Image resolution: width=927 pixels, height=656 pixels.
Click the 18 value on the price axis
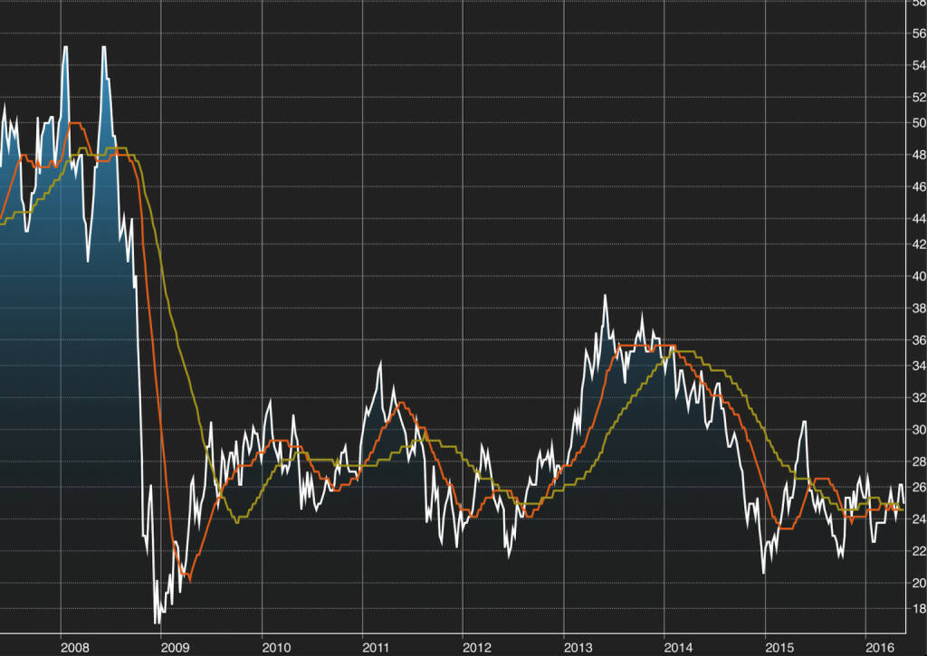point(919,608)
